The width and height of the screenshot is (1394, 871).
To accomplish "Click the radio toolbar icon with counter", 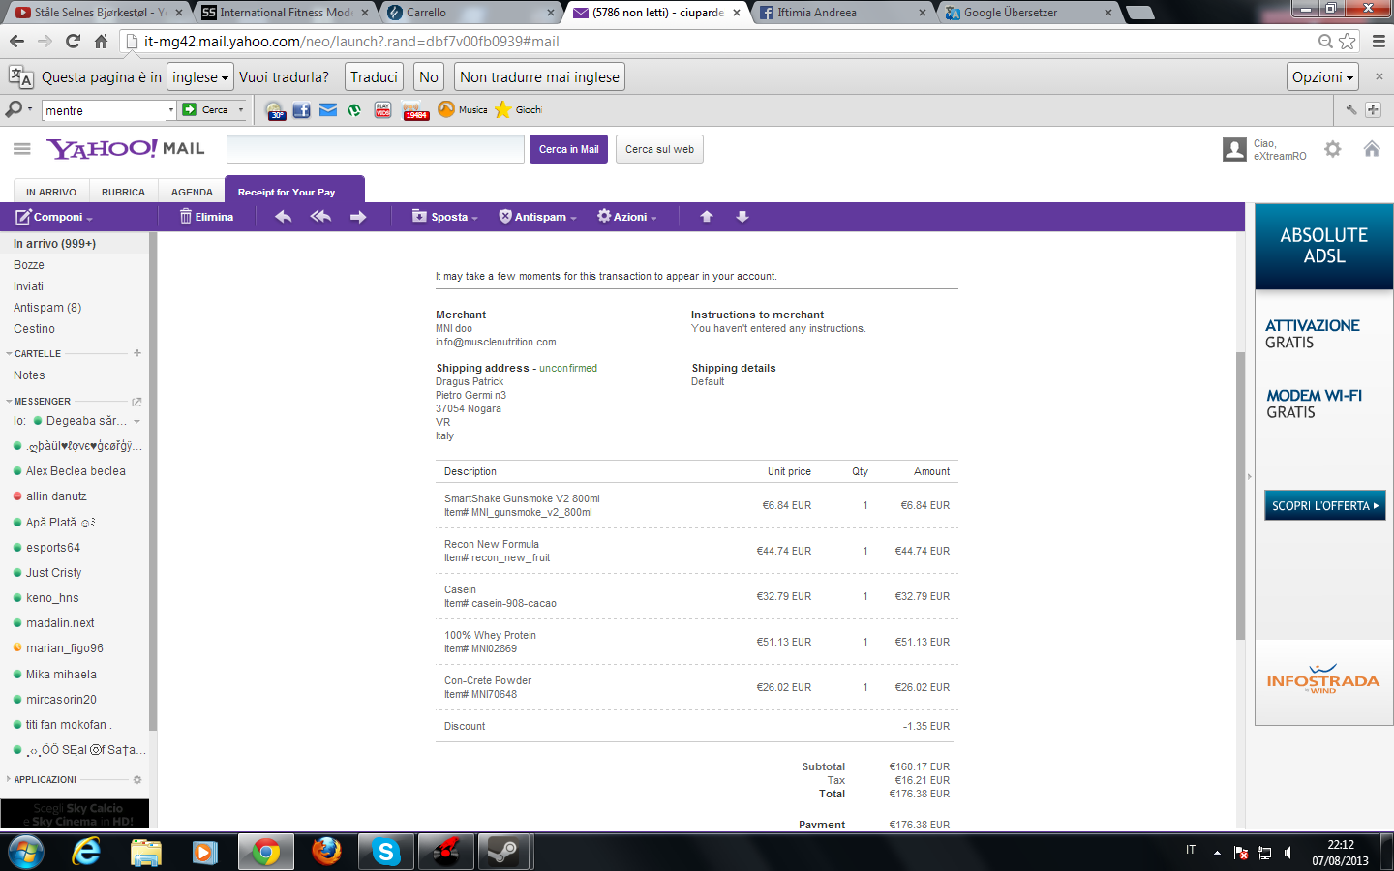I will (414, 110).
